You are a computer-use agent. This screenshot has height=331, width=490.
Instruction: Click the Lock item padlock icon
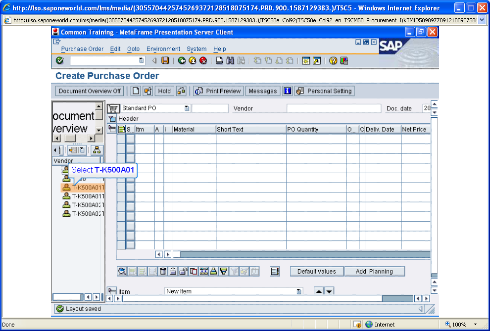pos(173,271)
